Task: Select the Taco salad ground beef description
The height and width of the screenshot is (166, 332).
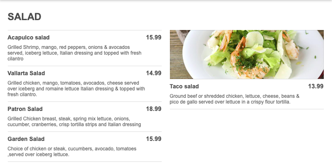Action: 234,99
